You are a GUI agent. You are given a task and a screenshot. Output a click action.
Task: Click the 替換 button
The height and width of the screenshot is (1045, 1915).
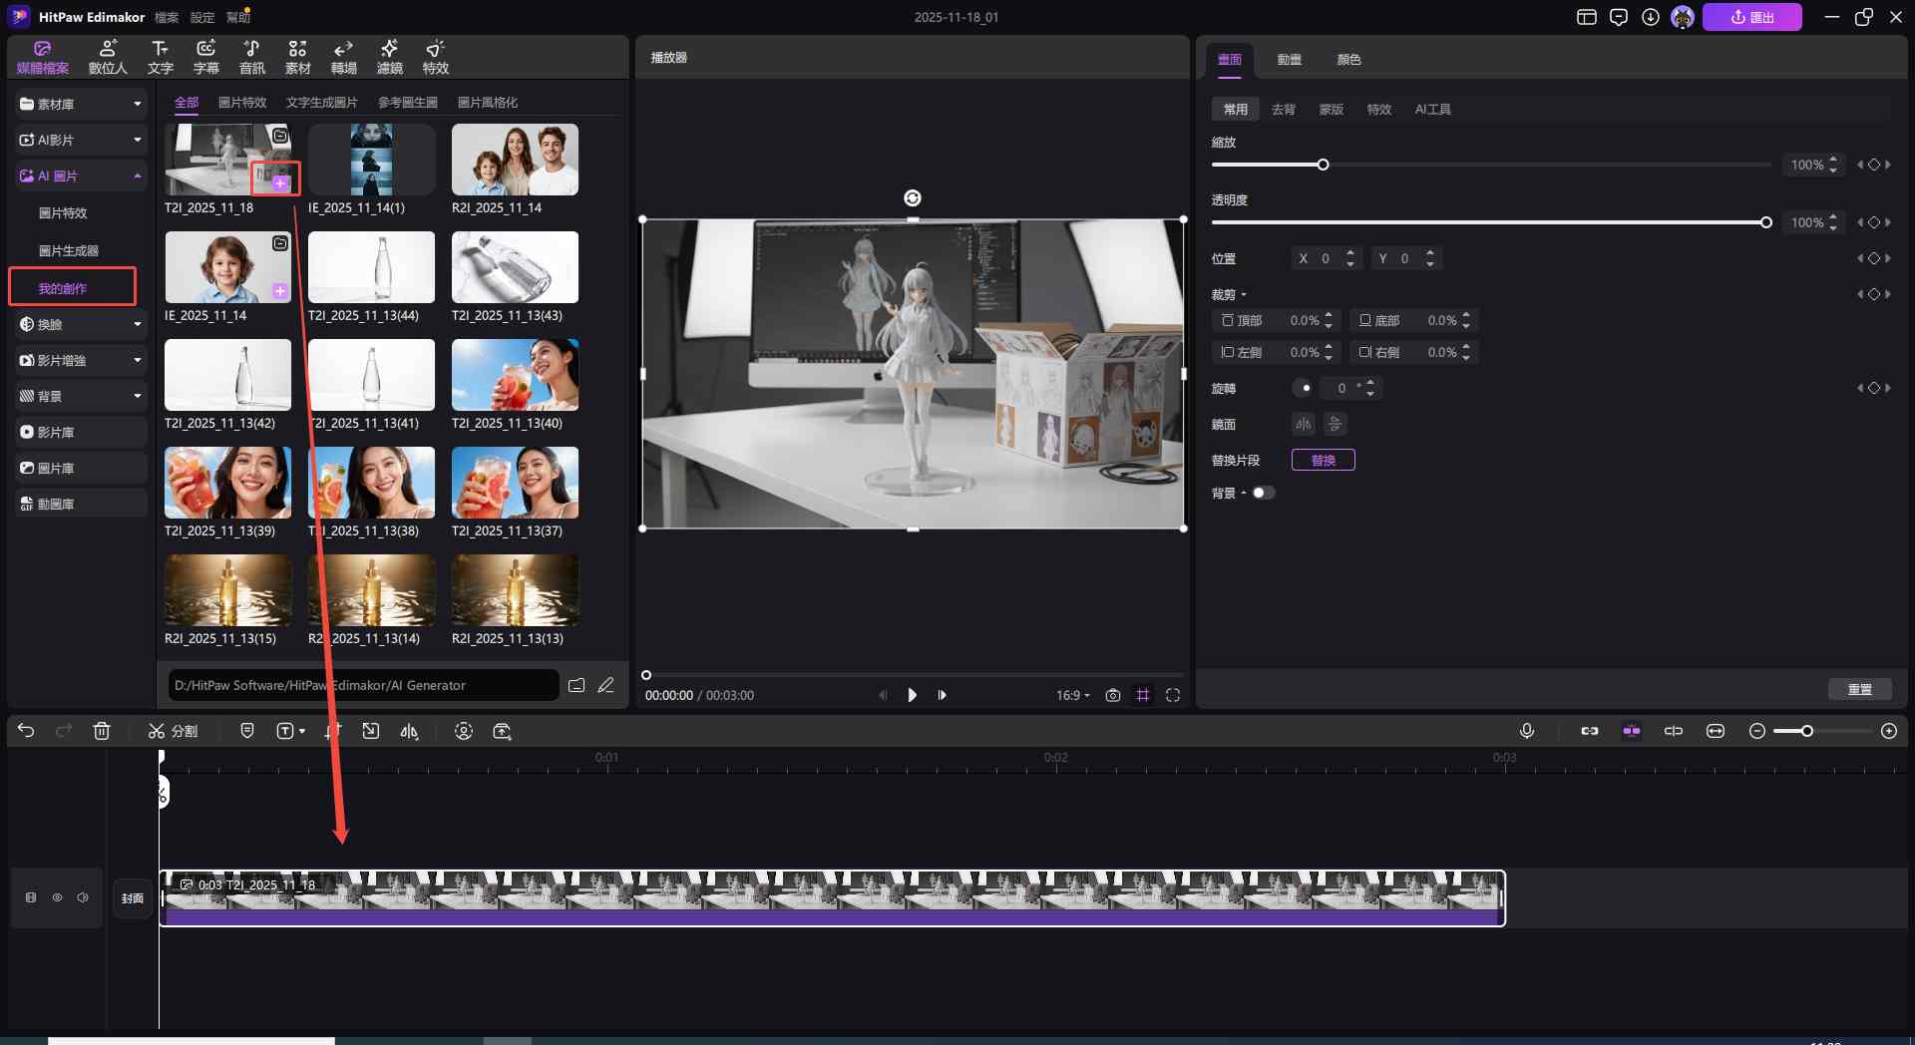(x=1323, y=460)
